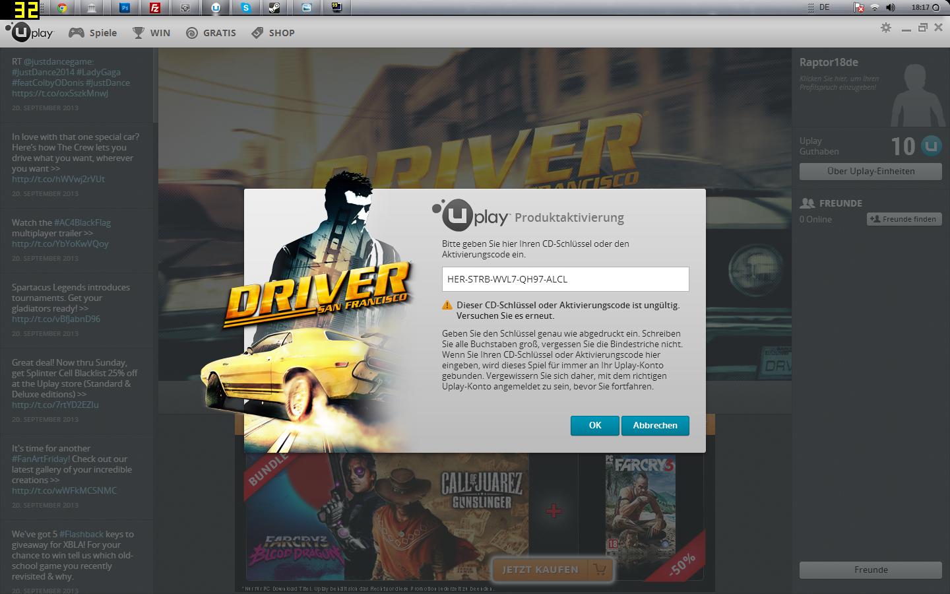Select the Uplay taskbar icon
This screenshot has width=950, height=594.
(216, 8)
